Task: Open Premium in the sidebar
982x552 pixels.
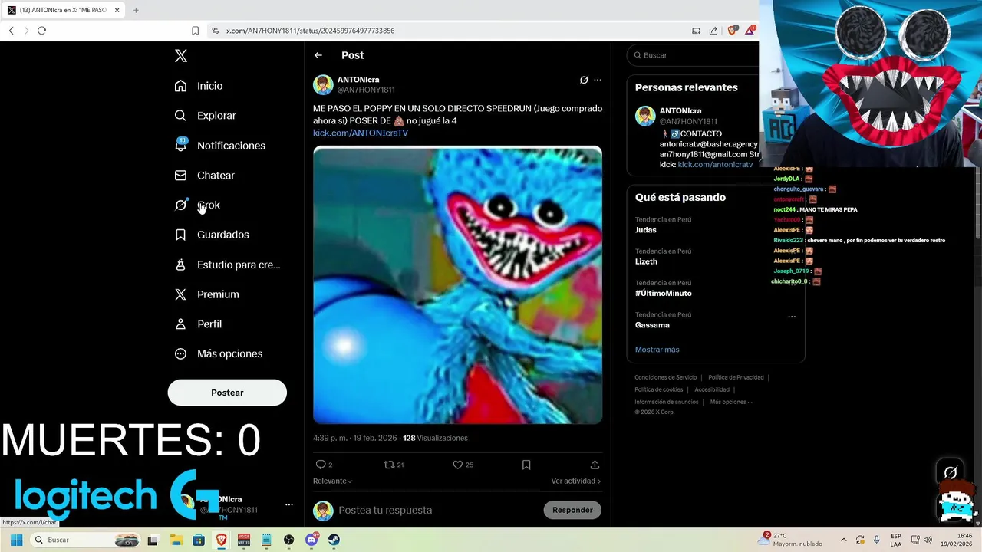Action: pos(206,294)
